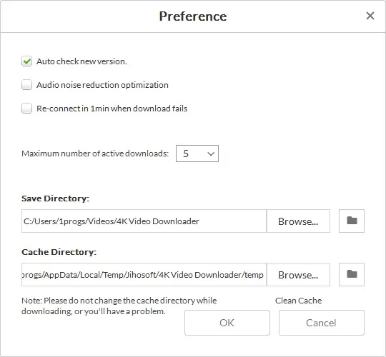Screen dimensions: 386x357
Task: Click the cache directory warning note
Action: click(119, 306)
